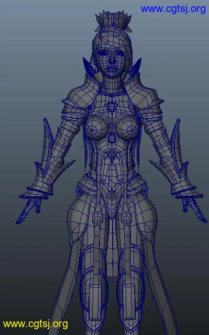Screen dimensions: 209x335
Task: Select the leaf crown atop the head
Action: coord(113,20)
